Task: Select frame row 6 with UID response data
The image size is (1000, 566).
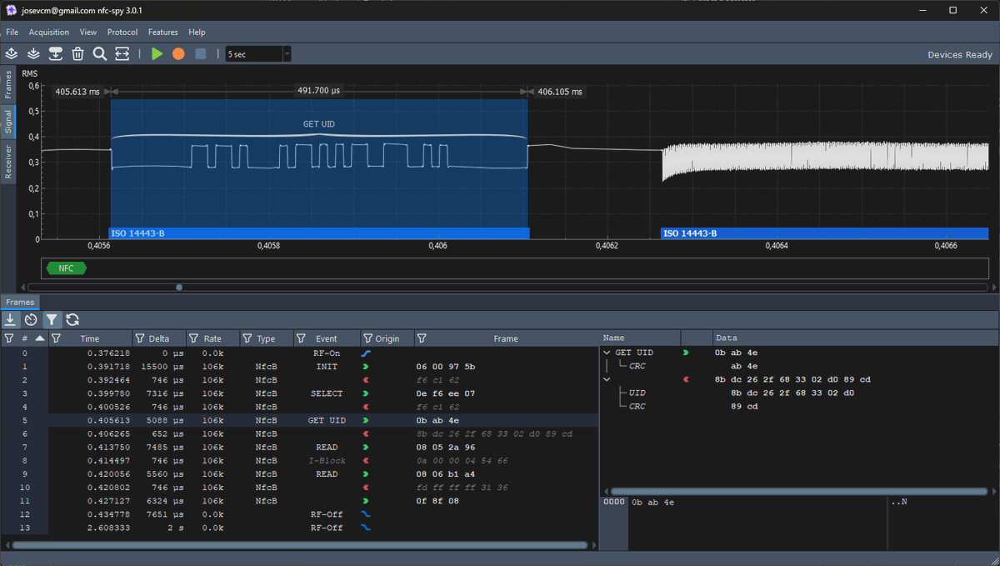Action: (300, 433)
